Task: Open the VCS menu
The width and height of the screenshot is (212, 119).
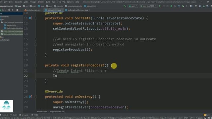Action: [64, 2]
